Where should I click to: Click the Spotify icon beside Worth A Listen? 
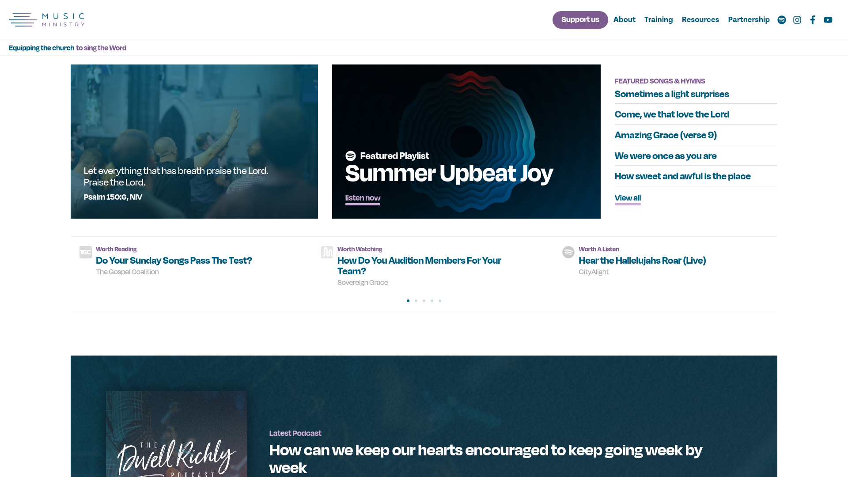click(x=568, y=252)
